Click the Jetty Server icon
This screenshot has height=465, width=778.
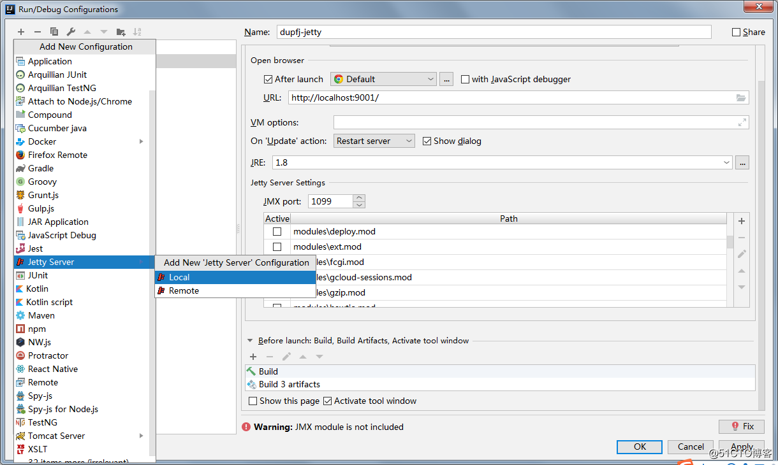tap(20, 262)
